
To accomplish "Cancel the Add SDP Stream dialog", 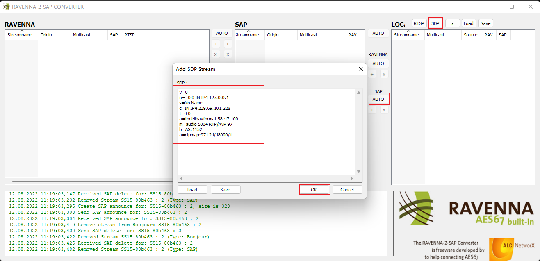I will point(347,190).
